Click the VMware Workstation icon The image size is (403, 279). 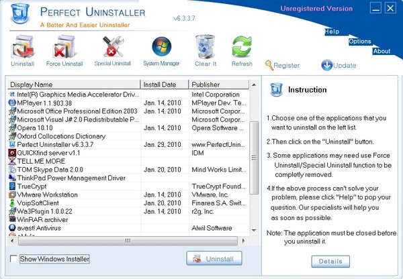(x=12, y=194)
